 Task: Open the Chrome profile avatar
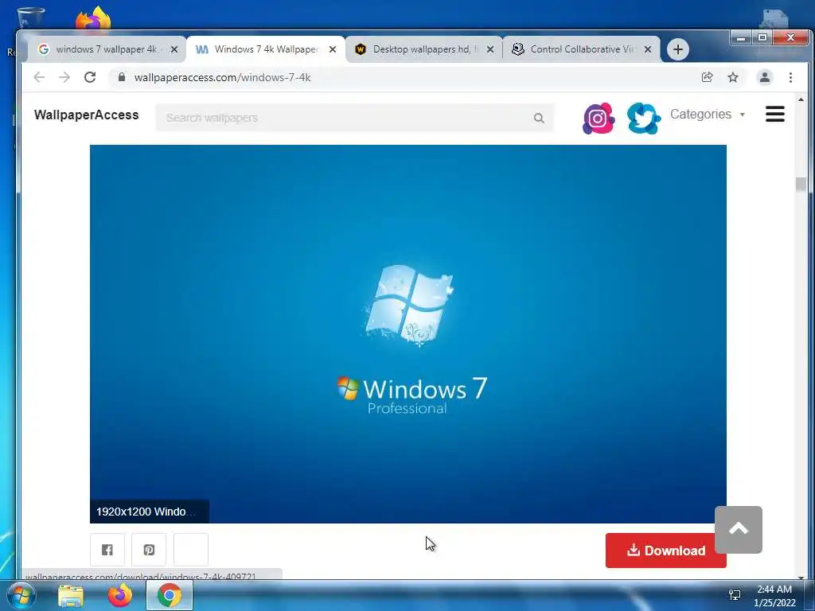(765, 77)
